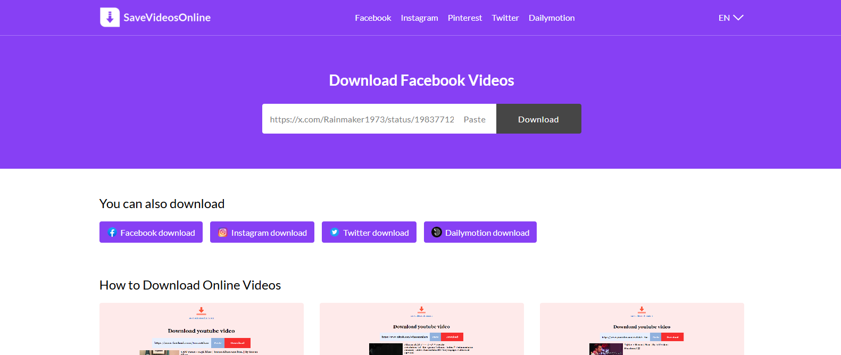The width and height of the screenshot is (841, 355).
Task: Open the second how-to tutorial thumbnail
Action: 422,329
